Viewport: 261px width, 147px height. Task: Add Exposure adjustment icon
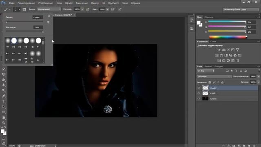click(233, 50)
